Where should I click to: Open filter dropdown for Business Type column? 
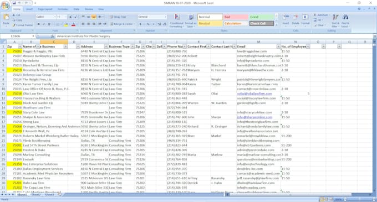pos(133,46)
